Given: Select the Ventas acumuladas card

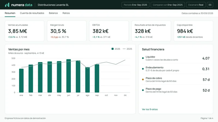Looking at the screenshot, I should 25,31.
